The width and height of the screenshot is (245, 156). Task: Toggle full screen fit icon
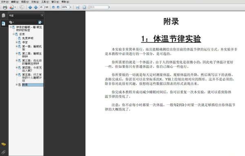tap(84, 7)
